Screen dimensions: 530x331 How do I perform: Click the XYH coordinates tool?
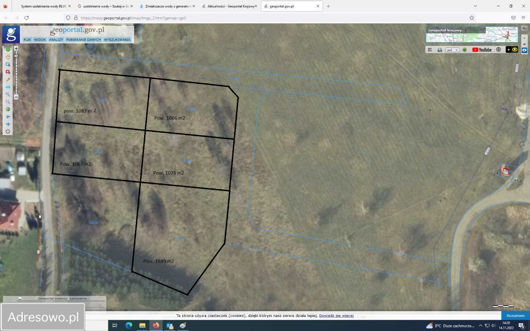(8, 87)
